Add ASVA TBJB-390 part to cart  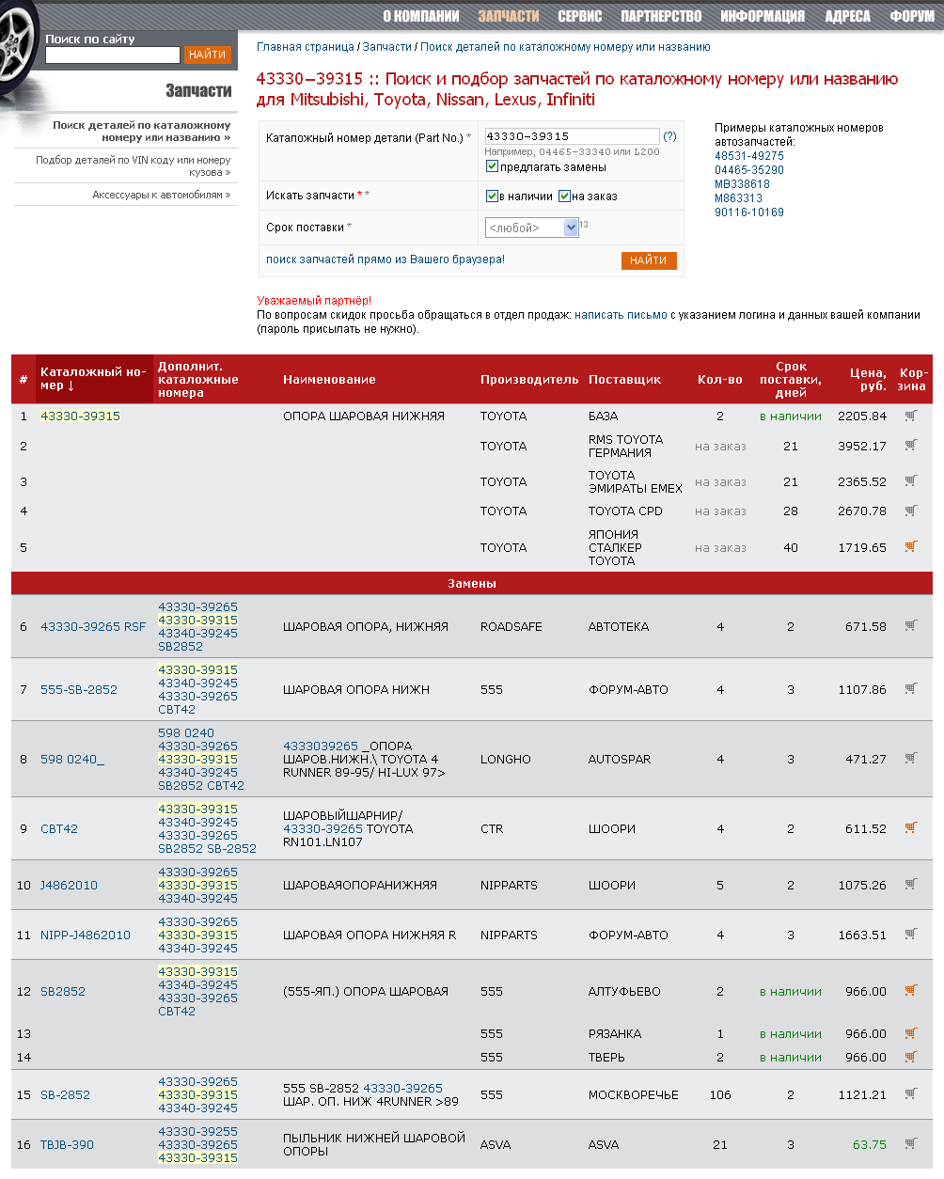910,1144
